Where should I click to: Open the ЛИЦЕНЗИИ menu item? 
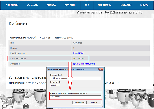tap(12, 5)
